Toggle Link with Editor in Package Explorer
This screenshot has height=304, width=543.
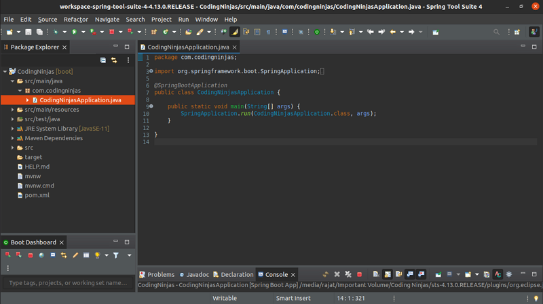(114, 60)
